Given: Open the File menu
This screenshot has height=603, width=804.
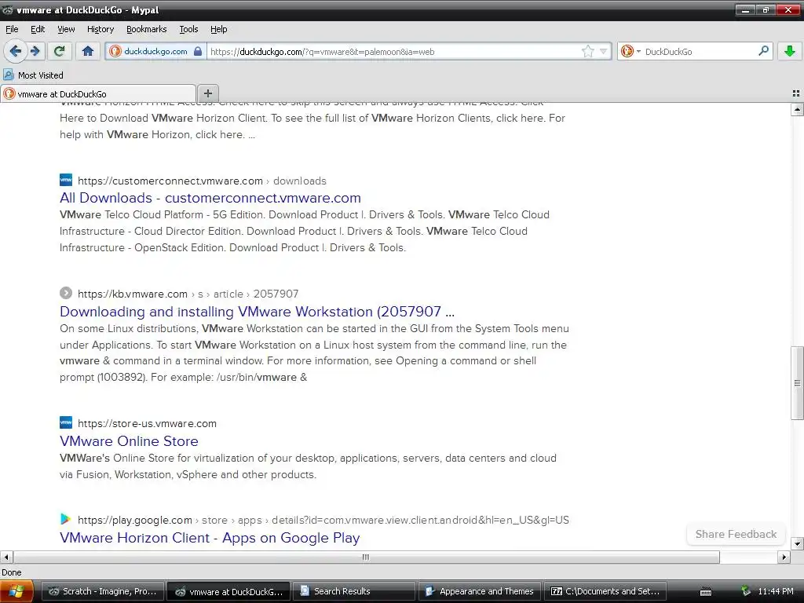Looking at the screenshot, I should point(12,29).
